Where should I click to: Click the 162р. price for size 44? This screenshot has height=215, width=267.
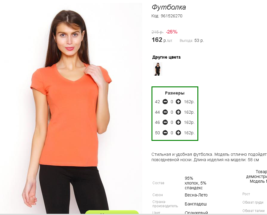click(189, 112)
